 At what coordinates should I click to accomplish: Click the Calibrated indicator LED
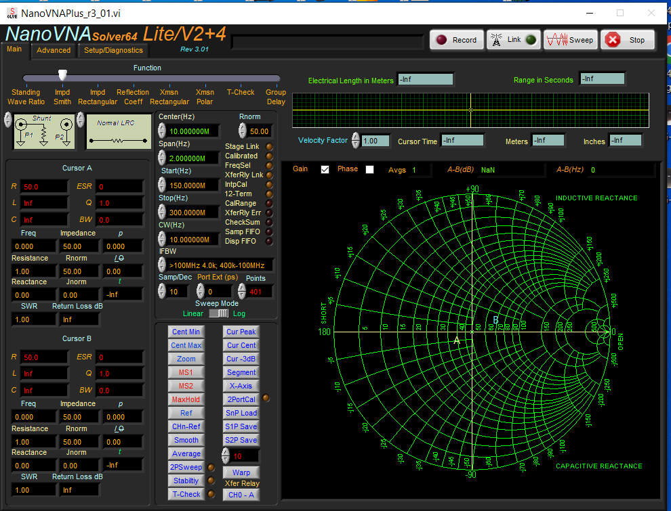coord(269,156)
